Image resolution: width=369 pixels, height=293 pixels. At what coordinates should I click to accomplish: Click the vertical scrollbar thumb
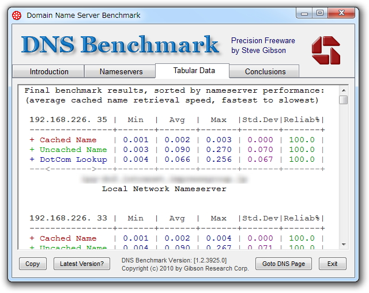[x=344, y=100]
